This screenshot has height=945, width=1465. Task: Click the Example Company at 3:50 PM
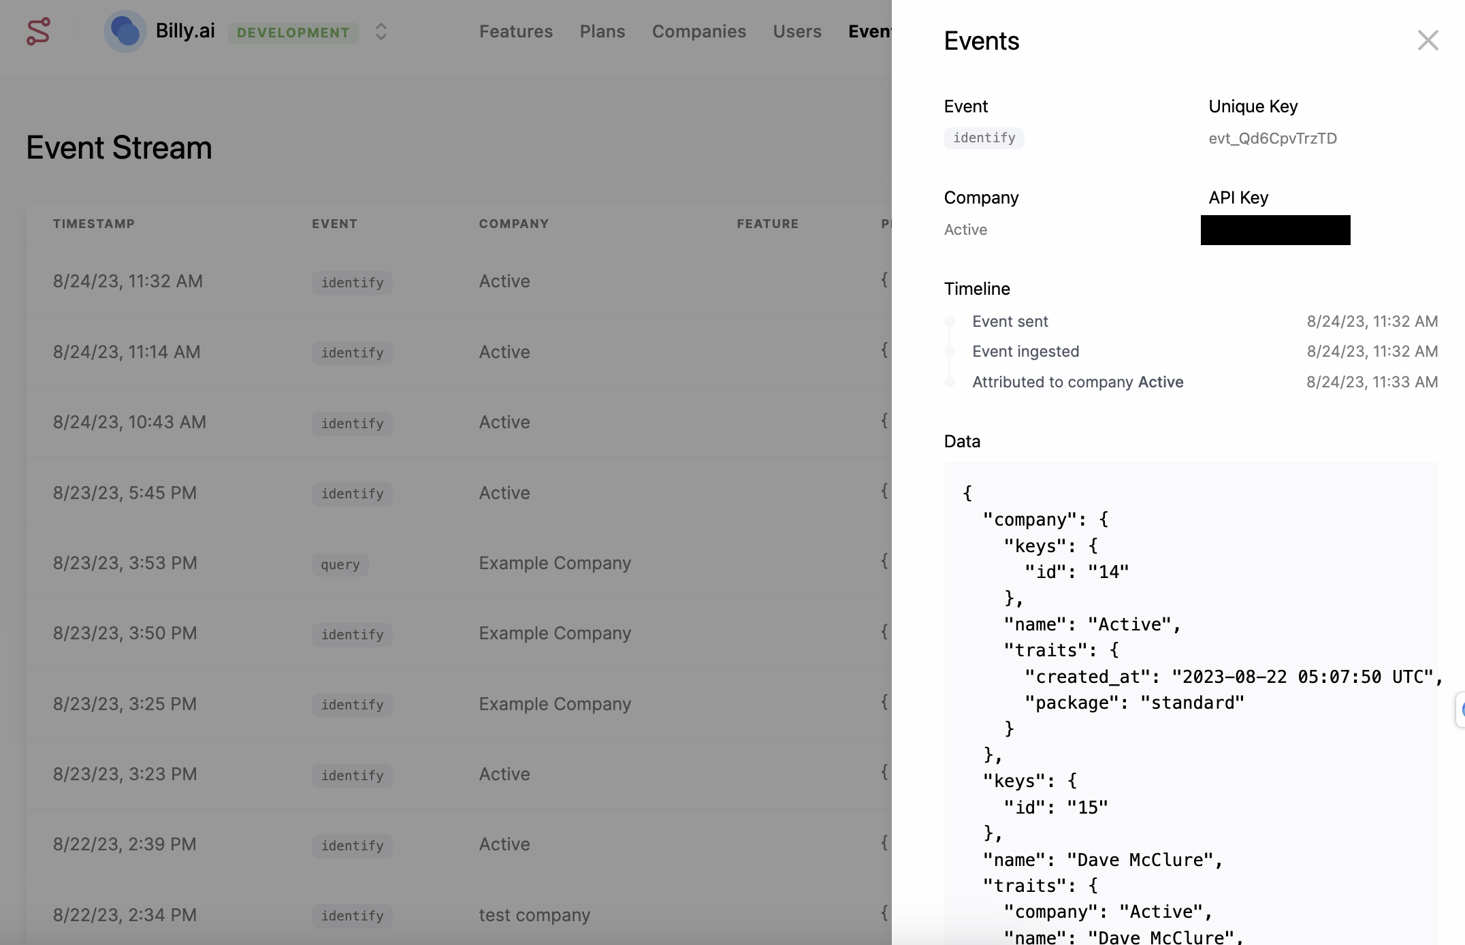click(554, 633)
